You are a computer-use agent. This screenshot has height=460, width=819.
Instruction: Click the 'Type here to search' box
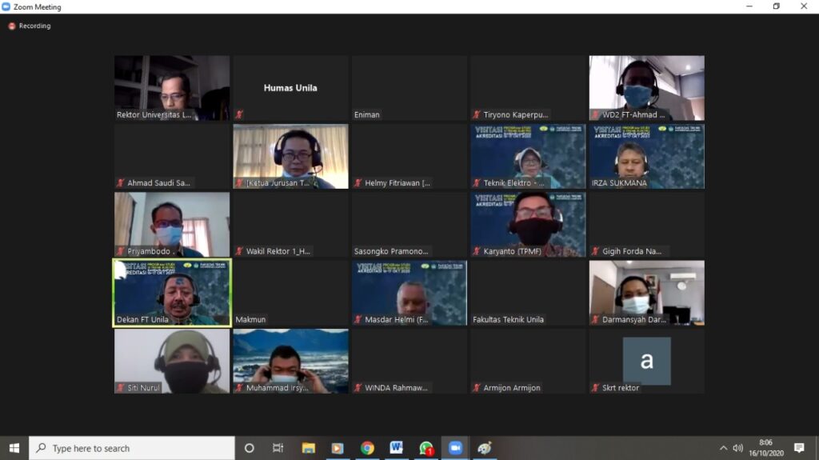[132, 448]
